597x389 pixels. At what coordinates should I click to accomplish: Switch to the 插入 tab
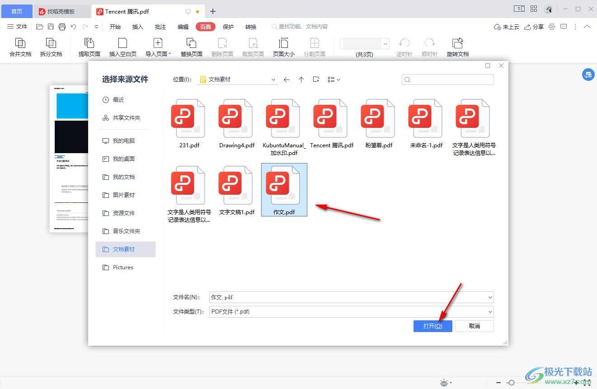tap(138, 27)
